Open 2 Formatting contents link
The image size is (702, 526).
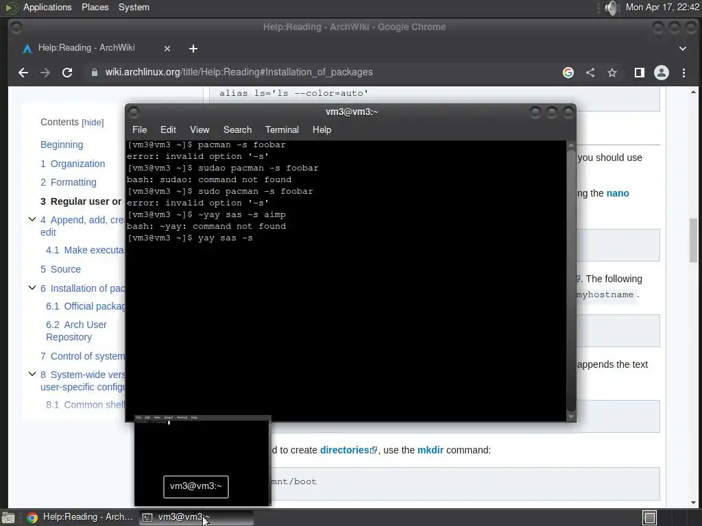coord(68,182)
